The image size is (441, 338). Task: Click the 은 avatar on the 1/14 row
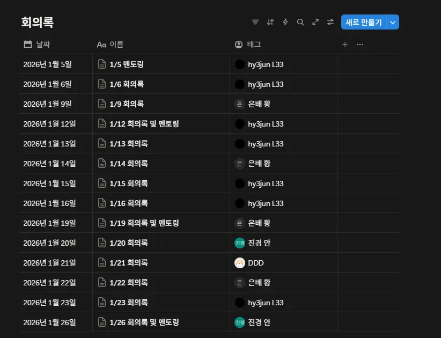[240, 164]
